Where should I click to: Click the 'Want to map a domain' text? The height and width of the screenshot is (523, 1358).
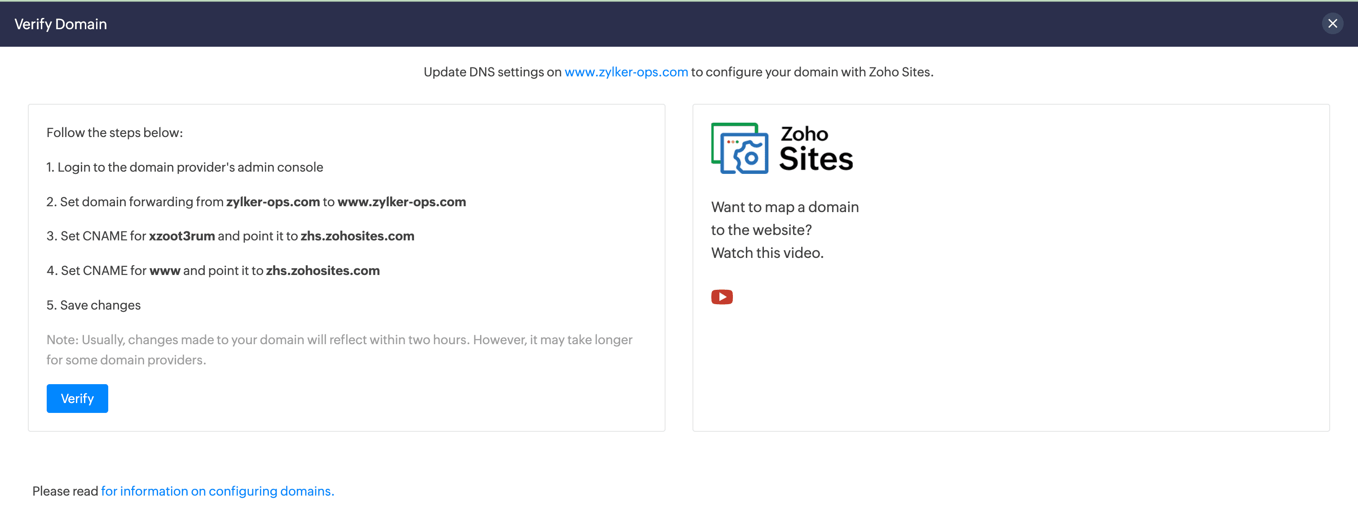[x=785, y=207]
